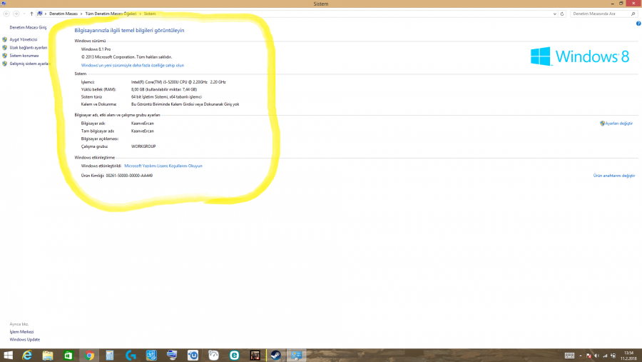642x362 pixels.
Task: Open Uplay taskbar icon
Action: tap(193, 356)
